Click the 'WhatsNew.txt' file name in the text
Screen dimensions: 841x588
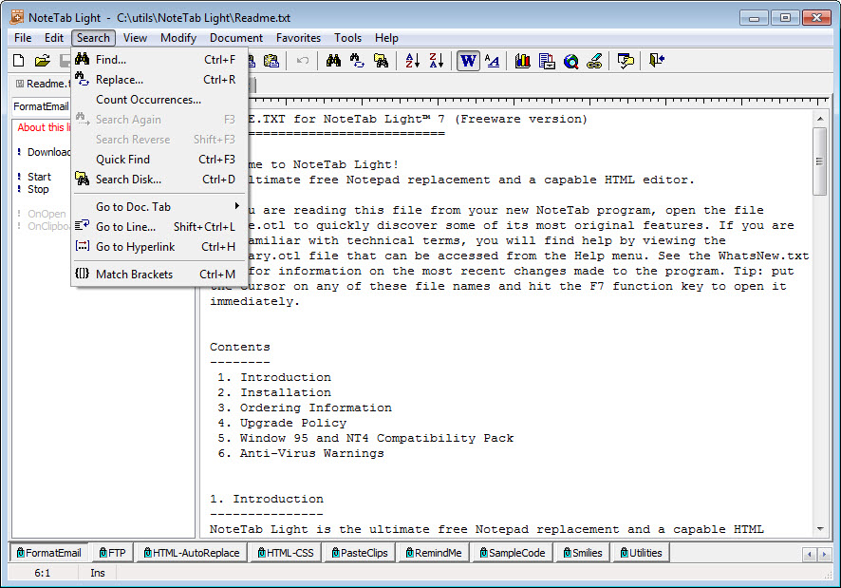click(x=764, y=256)
